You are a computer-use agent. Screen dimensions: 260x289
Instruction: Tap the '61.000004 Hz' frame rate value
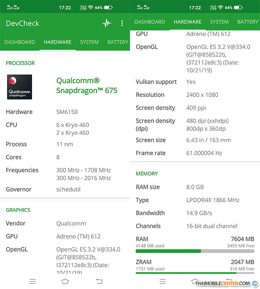pos(204,153)
